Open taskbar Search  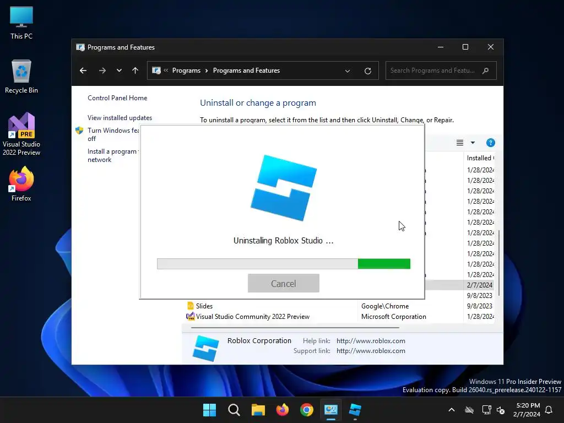tap(234, 410)
